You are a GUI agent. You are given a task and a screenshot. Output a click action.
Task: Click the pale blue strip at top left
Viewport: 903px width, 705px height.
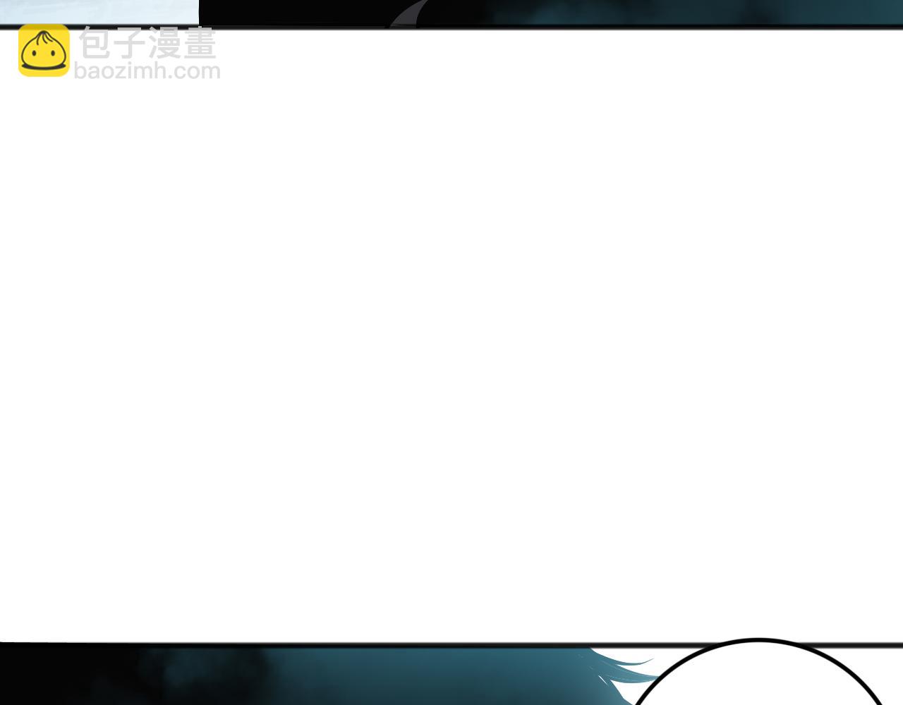[x=99, y=11]
